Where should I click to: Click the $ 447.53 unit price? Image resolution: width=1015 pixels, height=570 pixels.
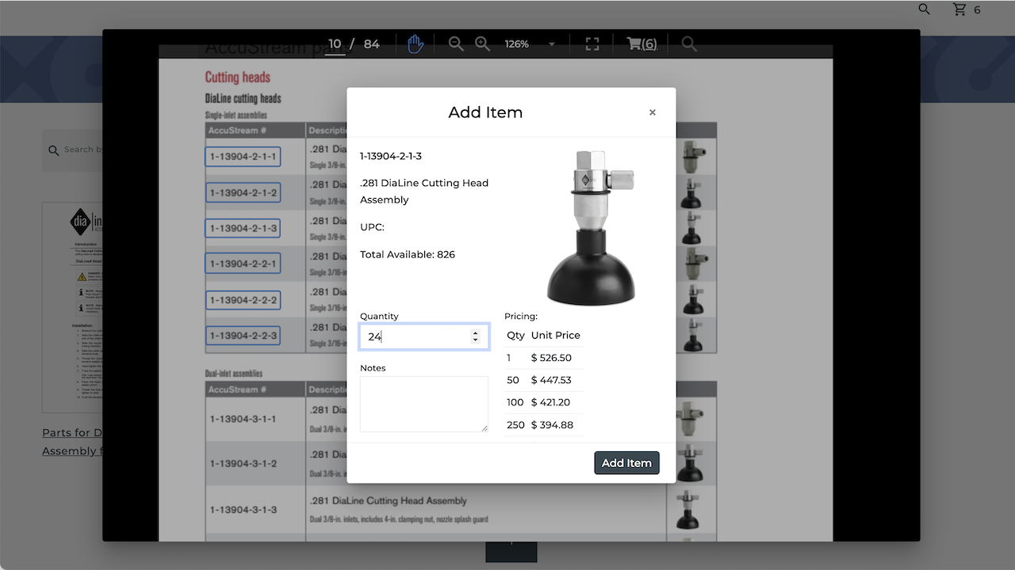point(551,380)
